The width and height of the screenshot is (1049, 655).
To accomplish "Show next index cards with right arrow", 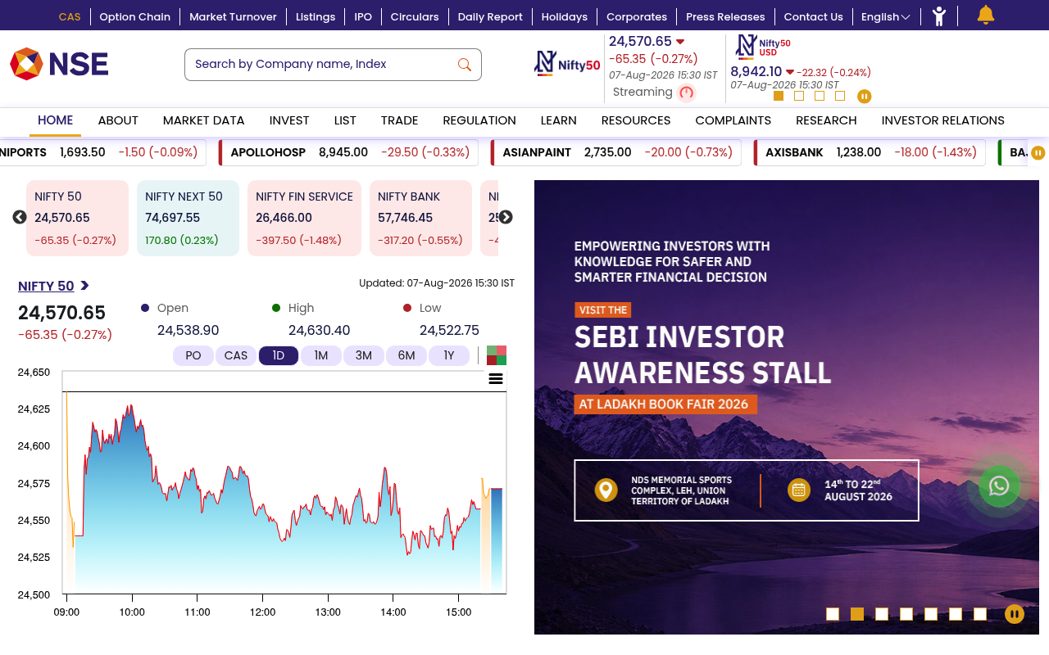I will tap(506, 217).
